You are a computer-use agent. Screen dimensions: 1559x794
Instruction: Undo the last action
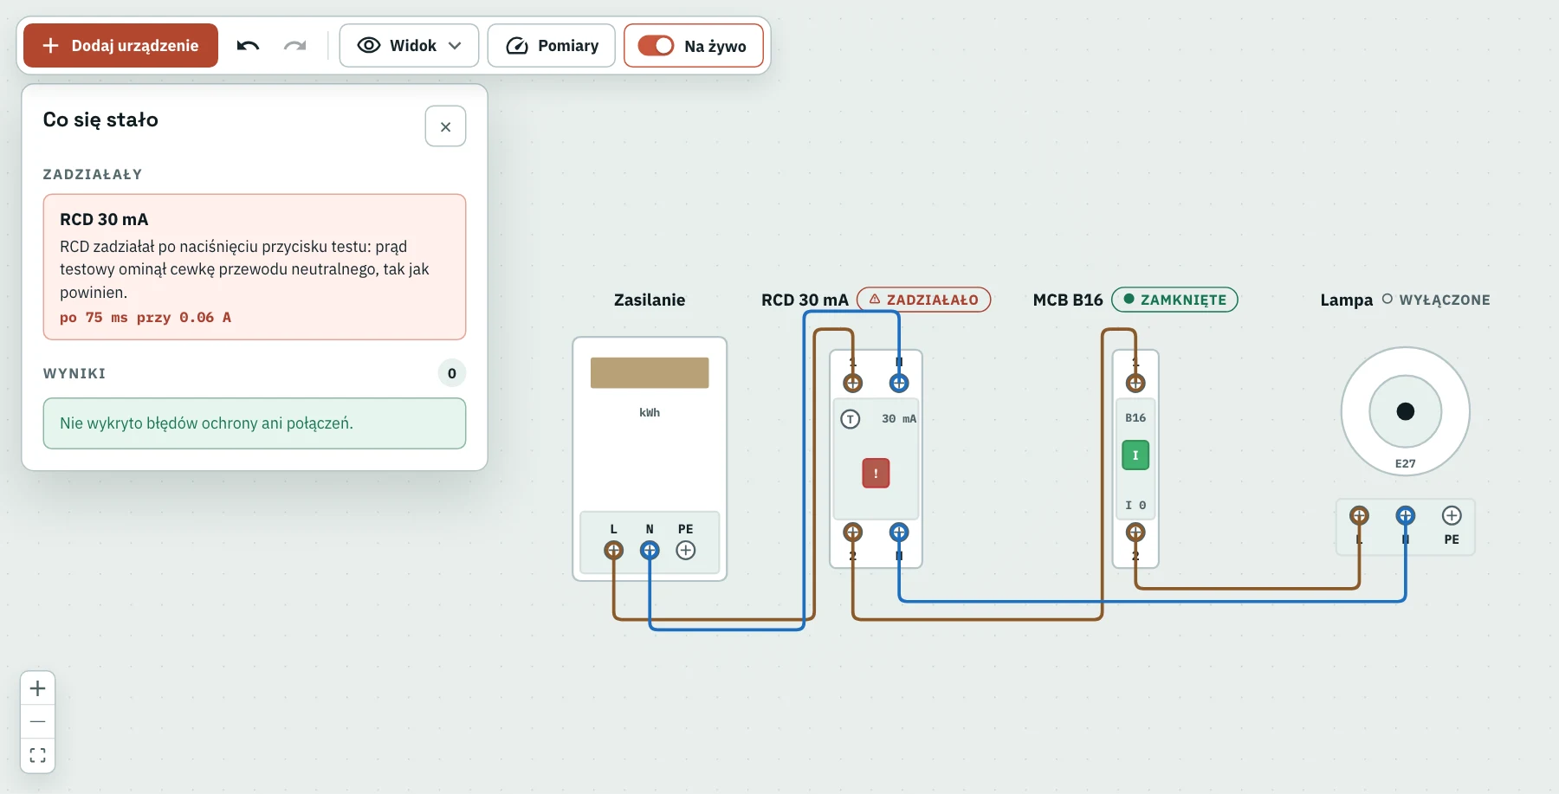tap(248, 45)
